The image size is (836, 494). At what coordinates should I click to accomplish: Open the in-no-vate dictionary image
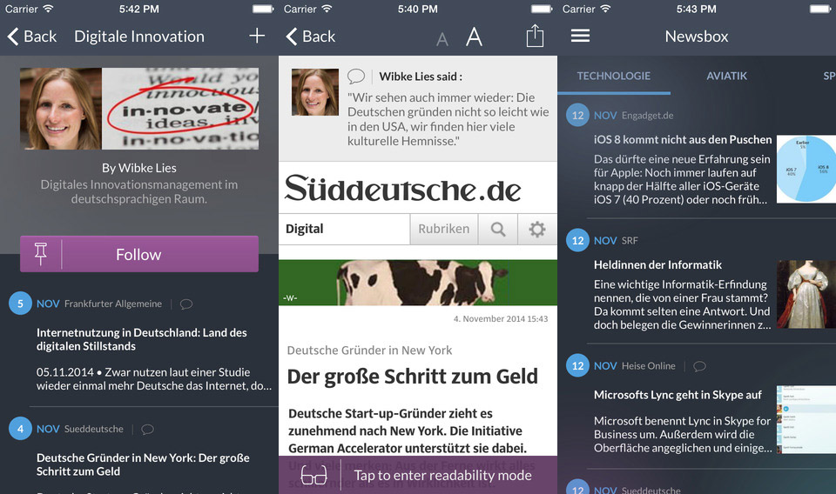coord(180,109)
